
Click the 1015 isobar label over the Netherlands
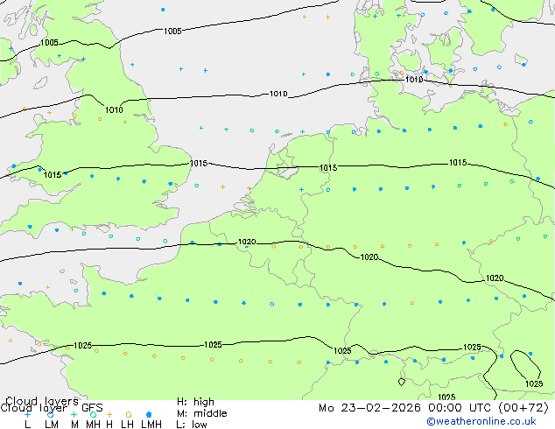coord(328,167)
